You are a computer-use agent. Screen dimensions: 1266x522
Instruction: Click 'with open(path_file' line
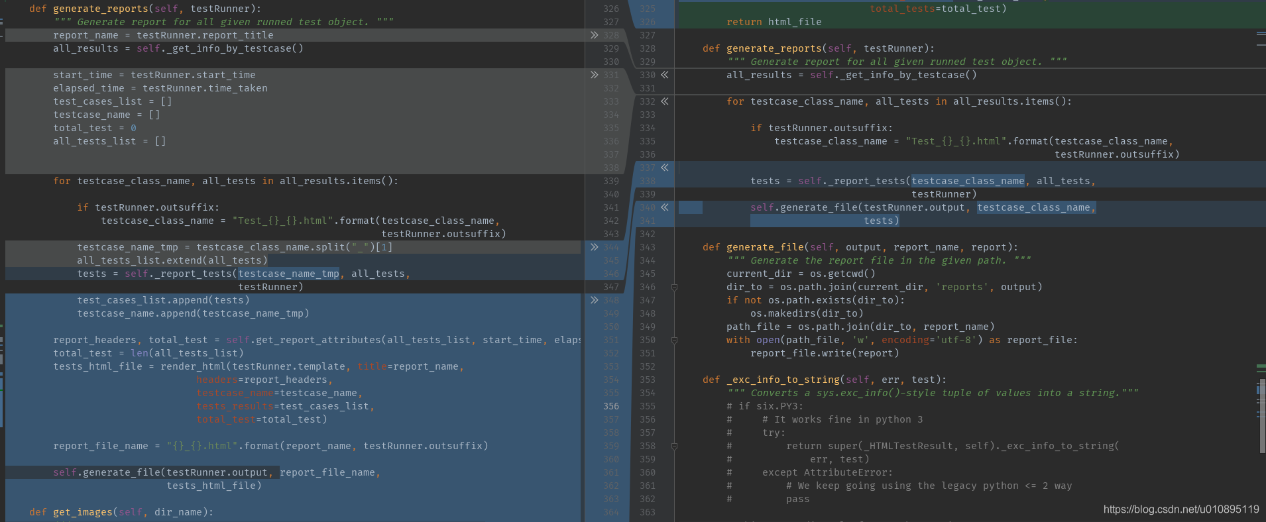point(902,340)
